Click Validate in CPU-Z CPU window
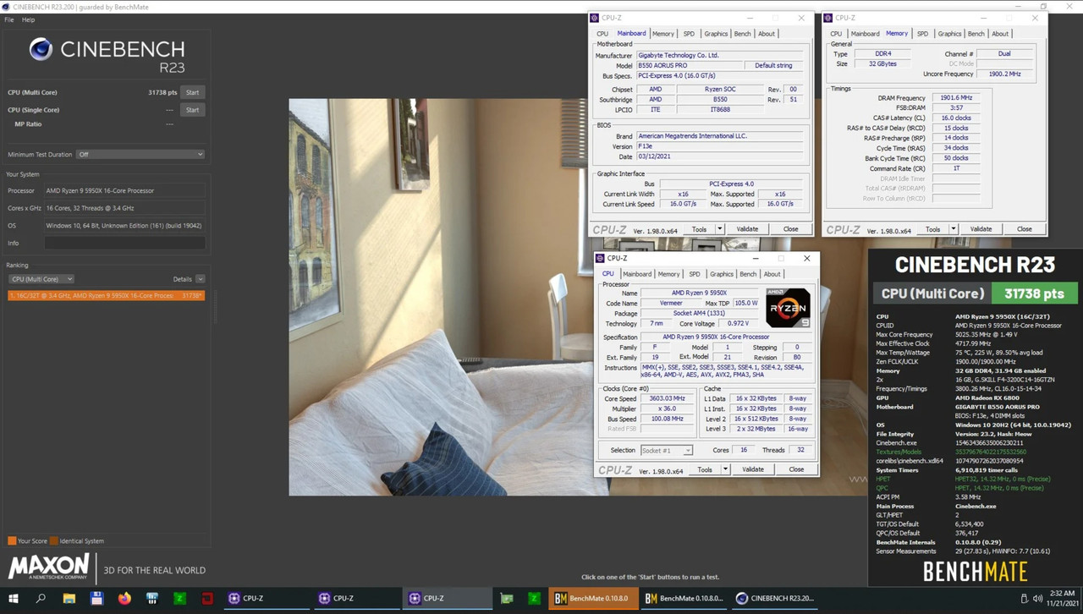The width and height of the screenshot is (1083, 614). pyautogui.click(x=753, y=469)
